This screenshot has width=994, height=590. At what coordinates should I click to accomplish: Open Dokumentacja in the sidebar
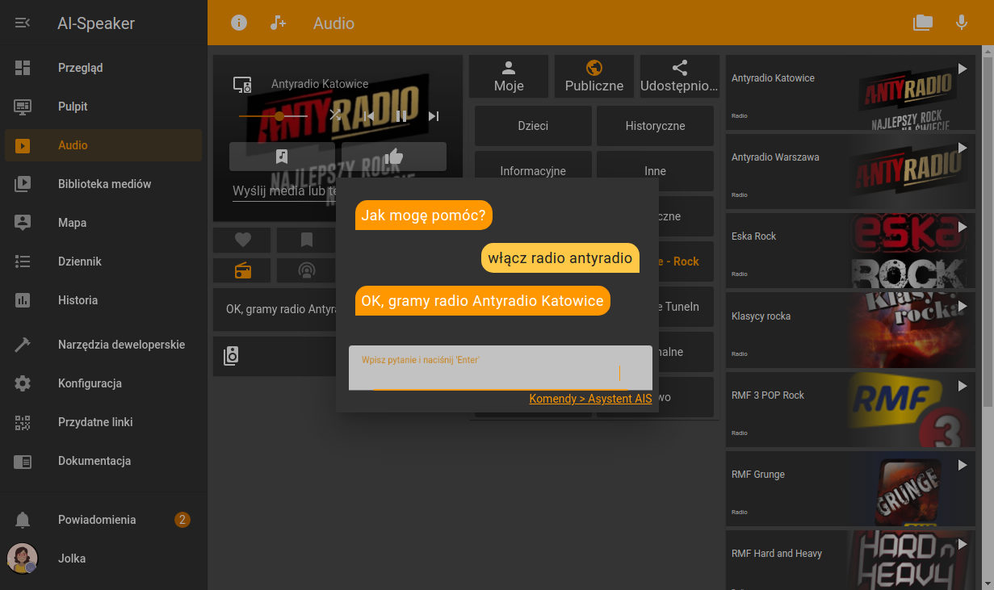click(103, 461)
